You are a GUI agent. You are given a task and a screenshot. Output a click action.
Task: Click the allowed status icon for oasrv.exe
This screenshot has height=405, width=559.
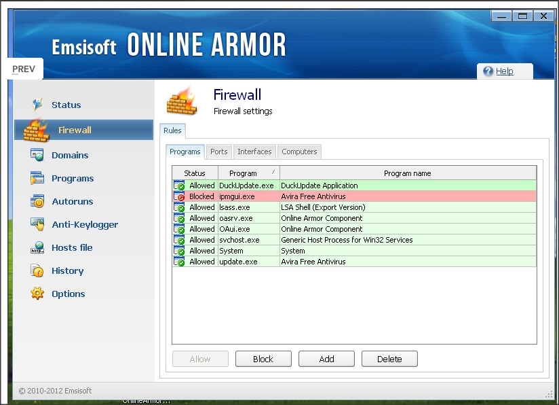(179, 218)
